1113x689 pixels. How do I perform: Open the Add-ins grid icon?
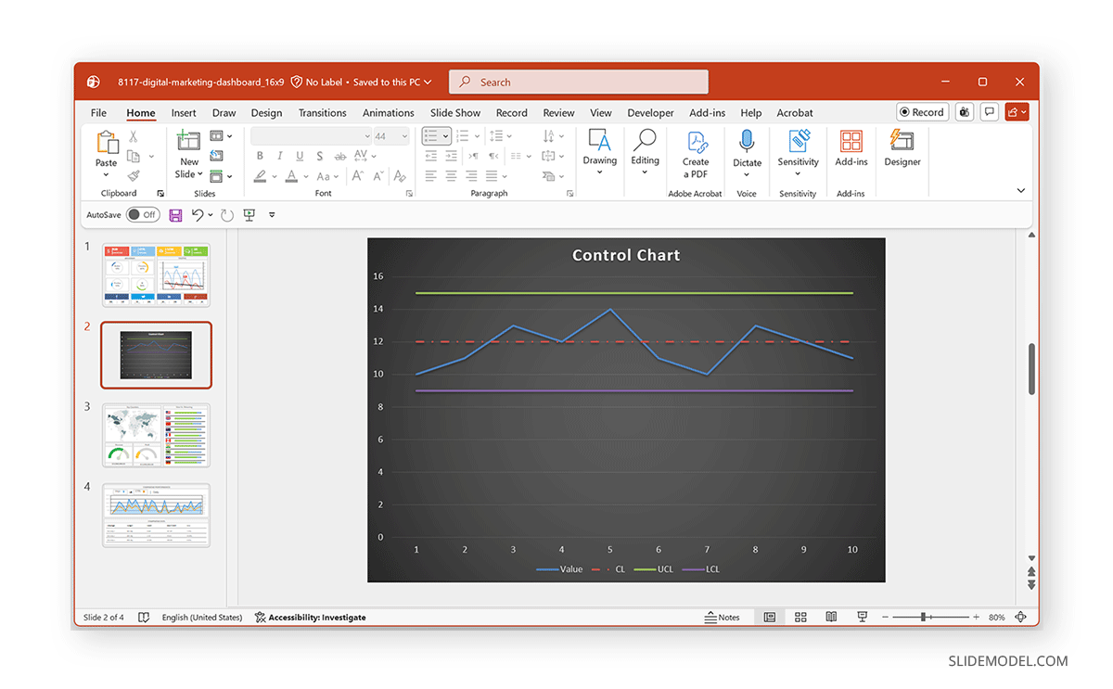pos(851,141)
